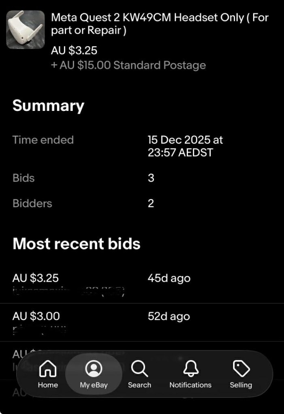Click the Summary heading
Image resolution: width=284 pixels, height=414 pixels.
point(48,106)
